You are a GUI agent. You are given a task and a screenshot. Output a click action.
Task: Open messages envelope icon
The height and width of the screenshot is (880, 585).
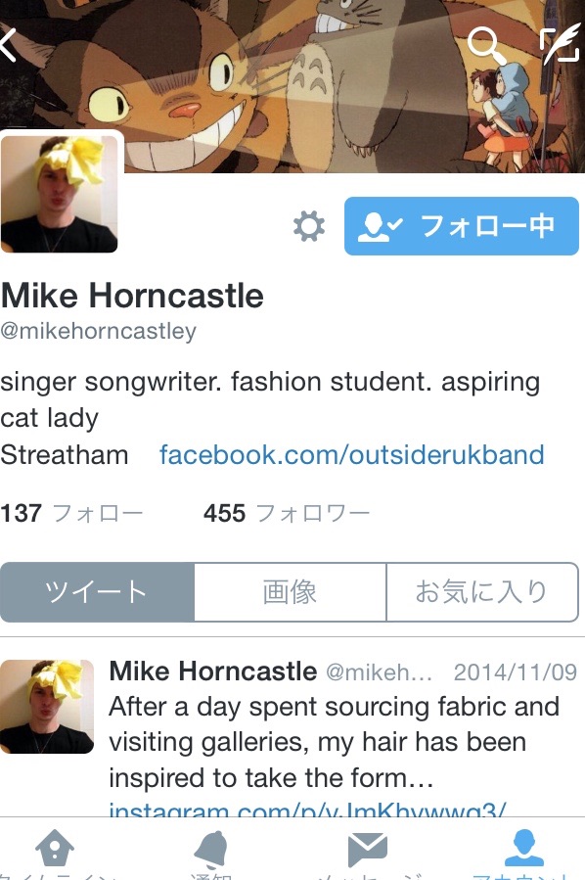(x=368, y=849)
